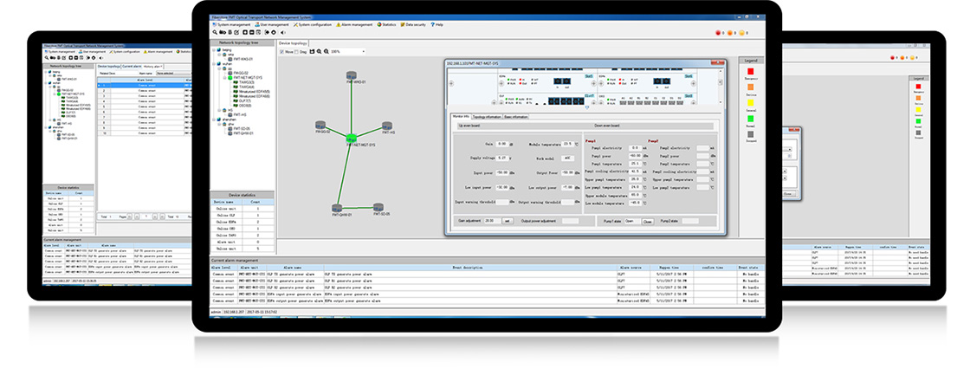Select the FMT-HS node in topology map
970x375 pixels.
click(x=387, y=126)
